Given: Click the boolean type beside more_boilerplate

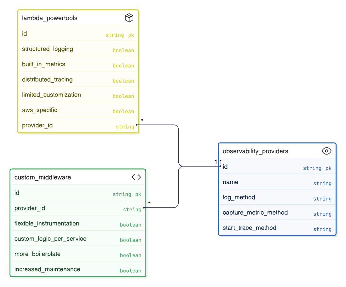Looking at the screenshot, I should tap(131, 255).
